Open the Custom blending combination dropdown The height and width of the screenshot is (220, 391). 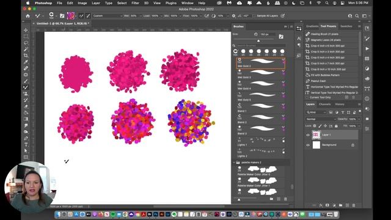tap(108, 16)
